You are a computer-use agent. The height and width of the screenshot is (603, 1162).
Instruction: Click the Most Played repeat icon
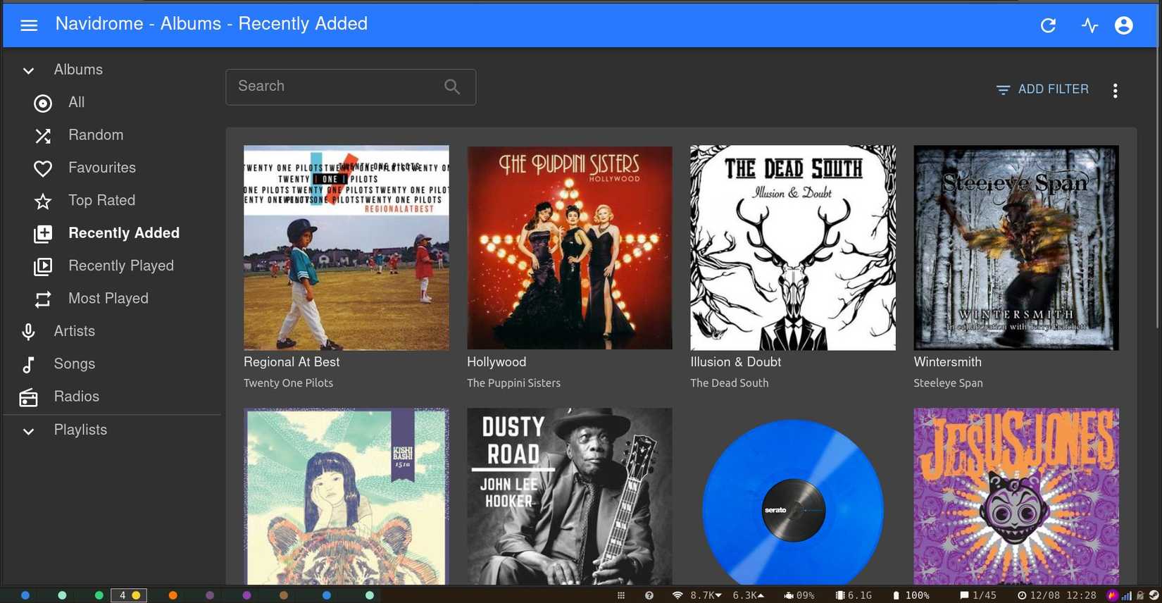(x=43, y=299)
